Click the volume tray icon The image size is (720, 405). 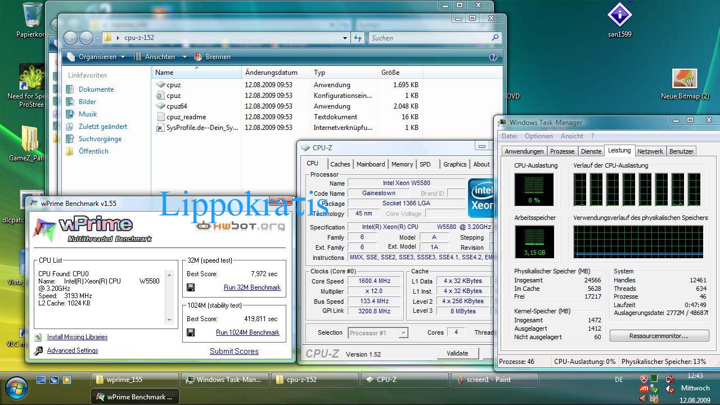pyautogui.click(x=644, y=399)
